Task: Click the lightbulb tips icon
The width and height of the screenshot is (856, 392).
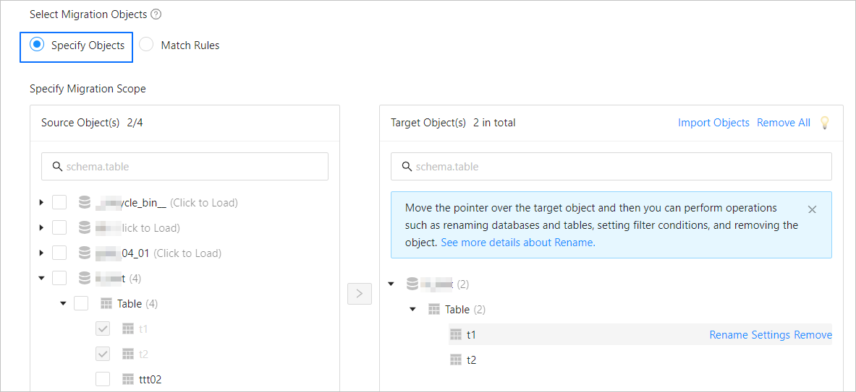Action: tap(824, 123)
